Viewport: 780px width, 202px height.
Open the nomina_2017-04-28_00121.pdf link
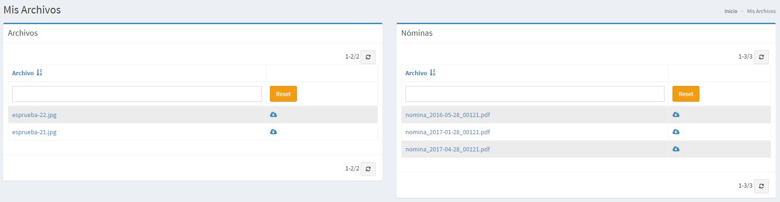[x=447, y=149]
